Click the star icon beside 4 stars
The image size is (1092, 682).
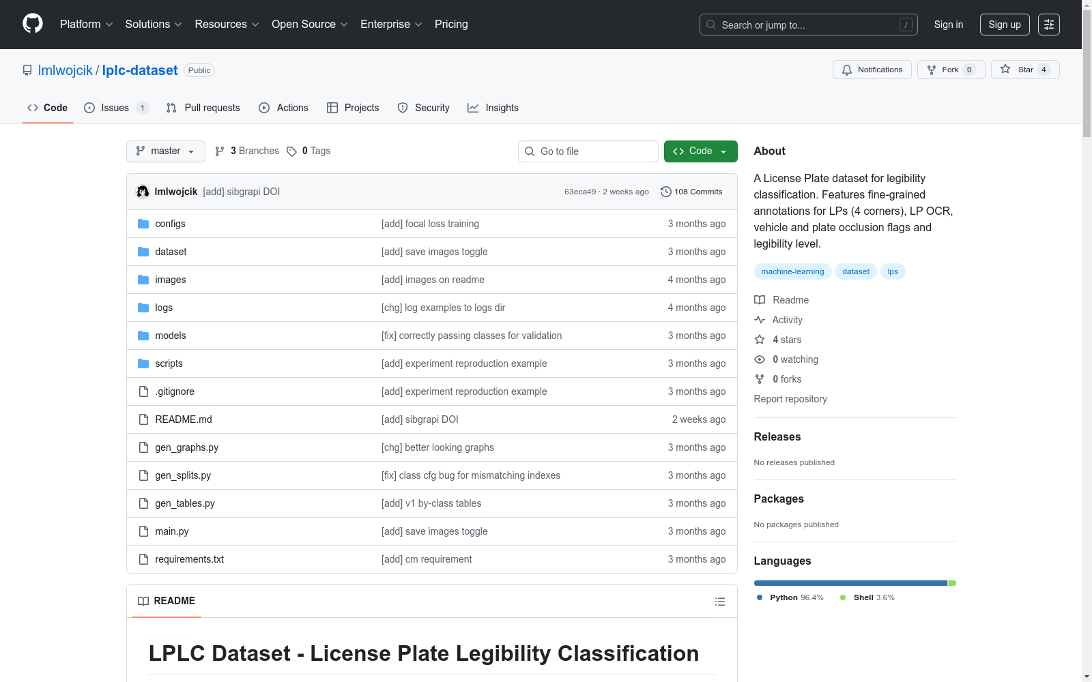(760, 340)
